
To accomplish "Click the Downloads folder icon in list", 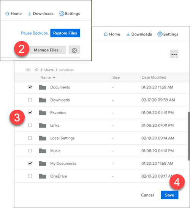I will [43, 100].
